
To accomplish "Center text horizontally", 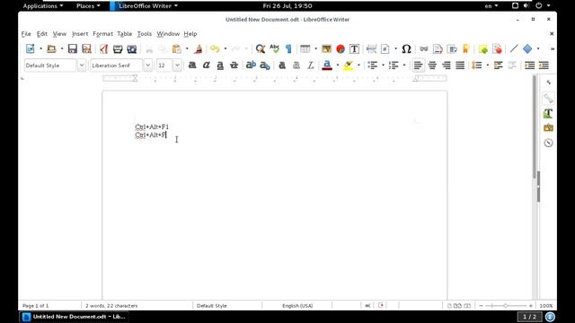I will tap(432, 65).
